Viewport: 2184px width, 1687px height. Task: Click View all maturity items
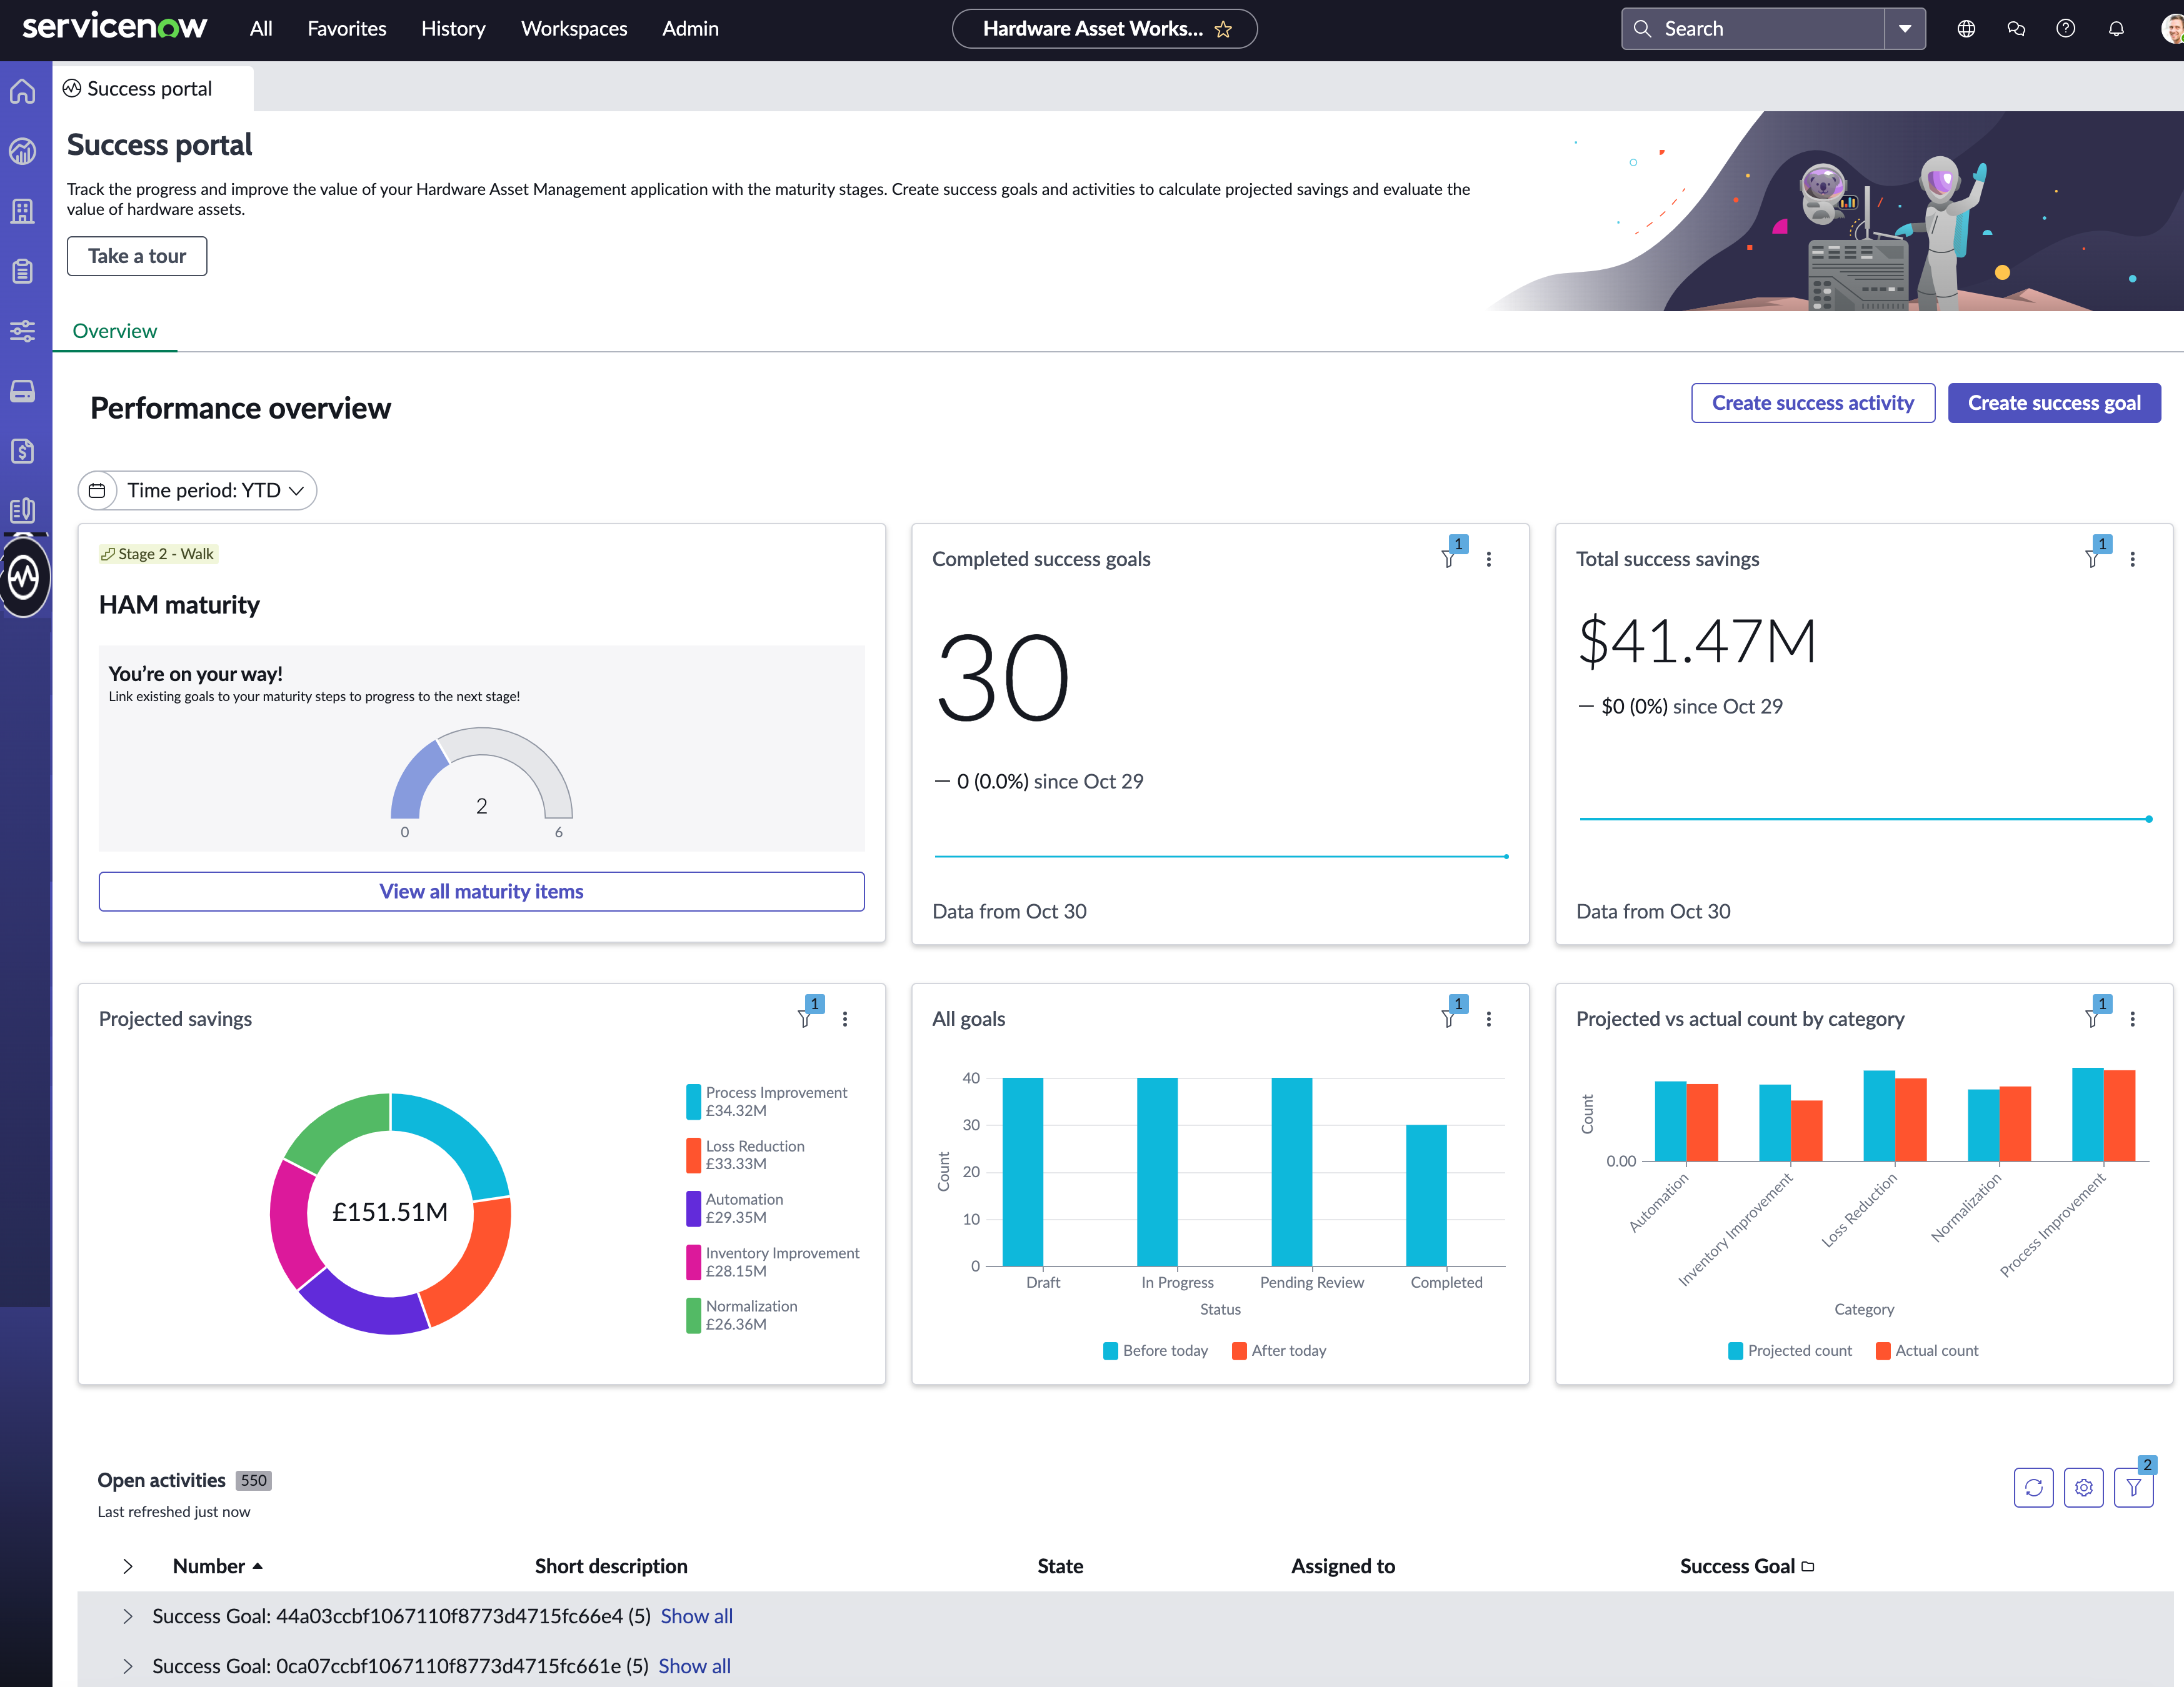[481, 890]
